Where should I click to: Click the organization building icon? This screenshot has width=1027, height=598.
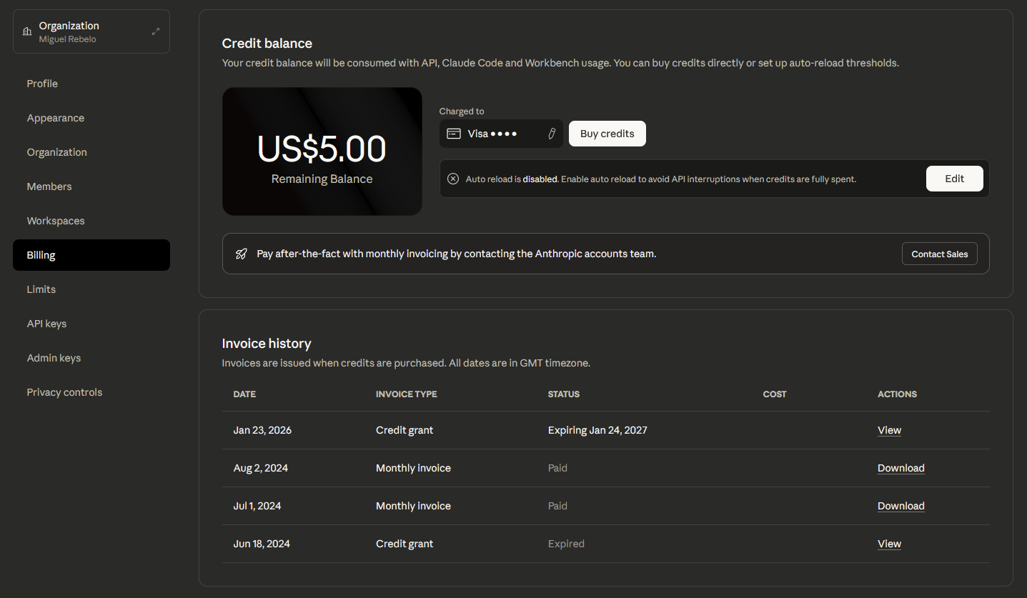[26, 31]
